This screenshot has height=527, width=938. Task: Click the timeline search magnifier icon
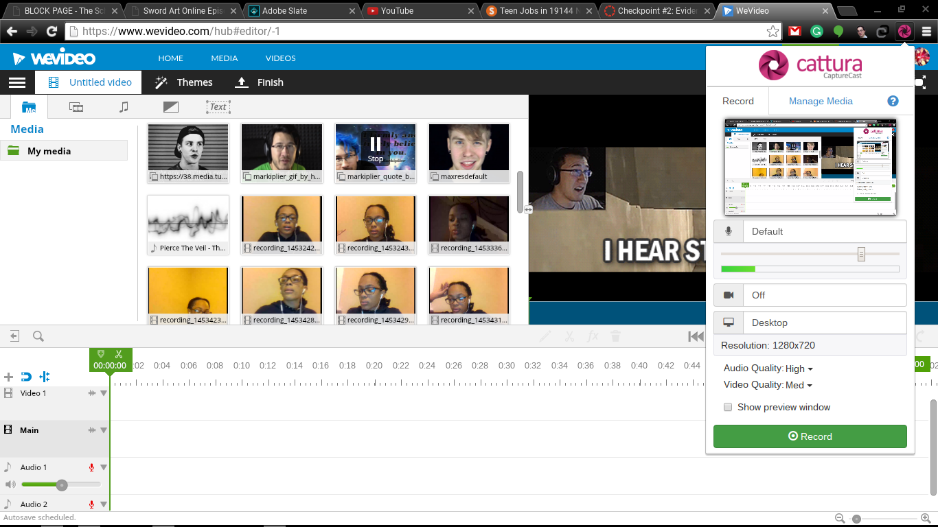(x=38, y=336)
